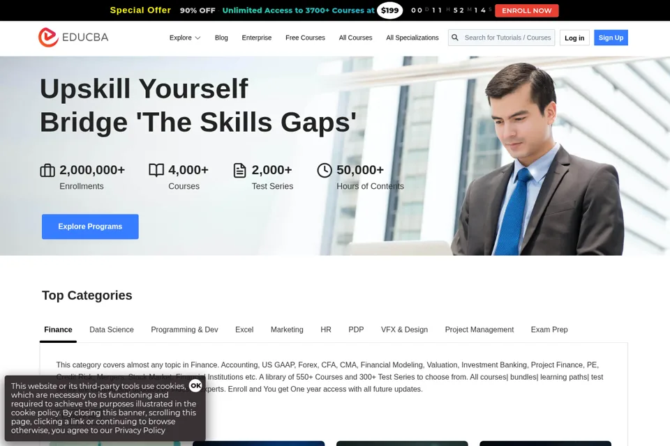Go to Free Courses

[x=305, y=38]
